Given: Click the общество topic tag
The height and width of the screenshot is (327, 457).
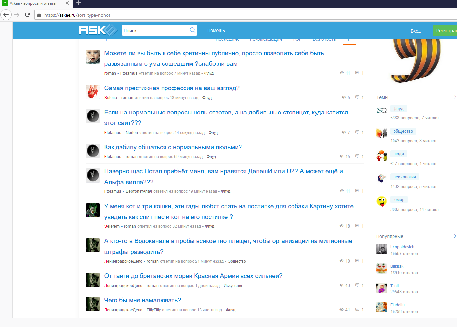Looking at the screenshot, I should [x=403, y=131].
